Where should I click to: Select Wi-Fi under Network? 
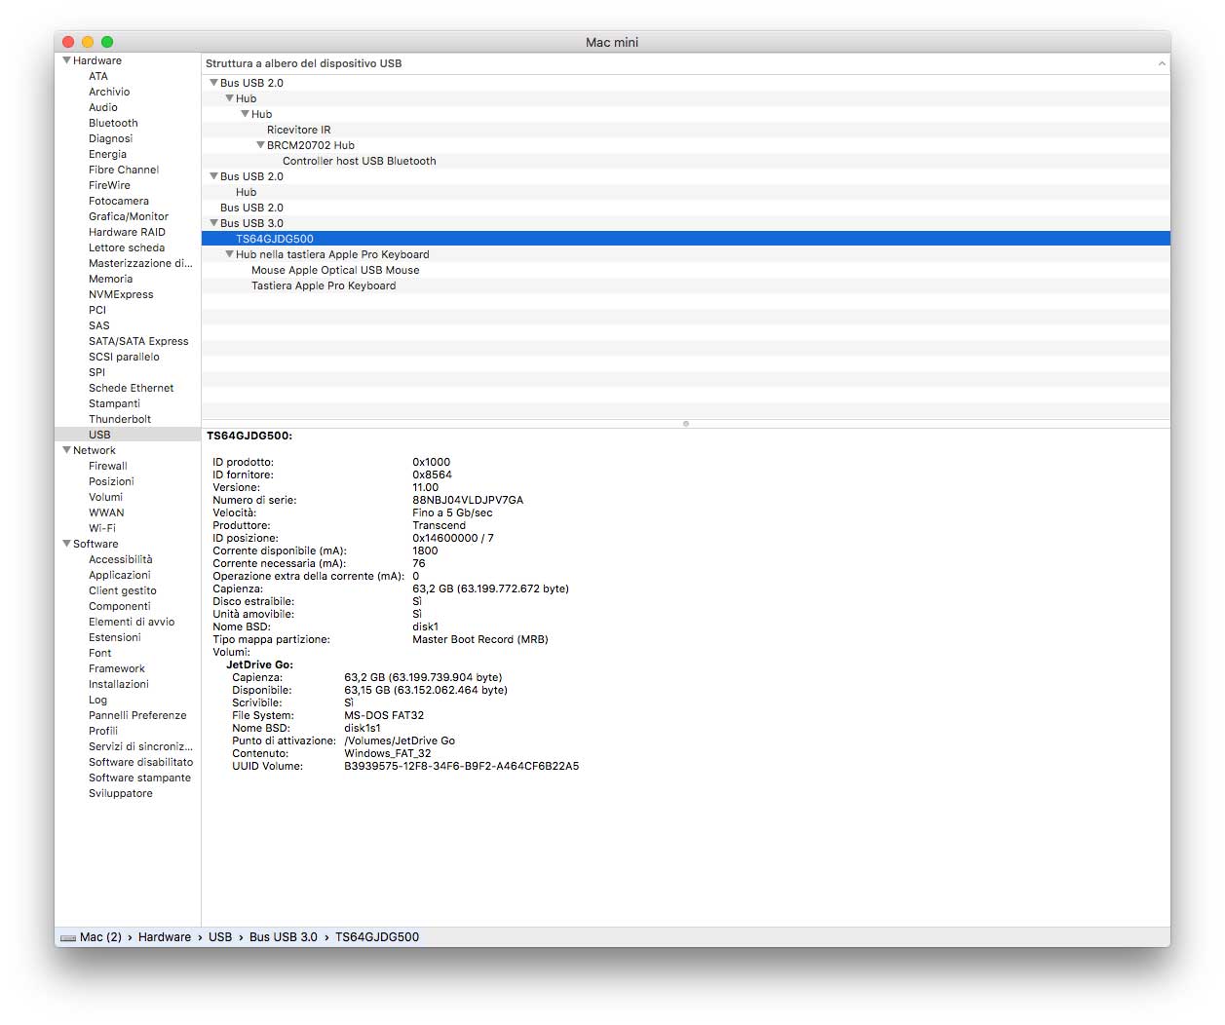click(102, 528)
